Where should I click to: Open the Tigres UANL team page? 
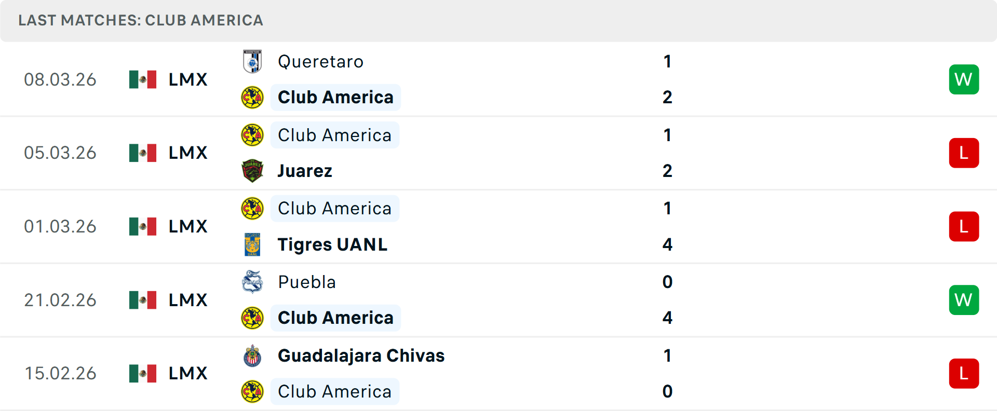coord(333,244)
